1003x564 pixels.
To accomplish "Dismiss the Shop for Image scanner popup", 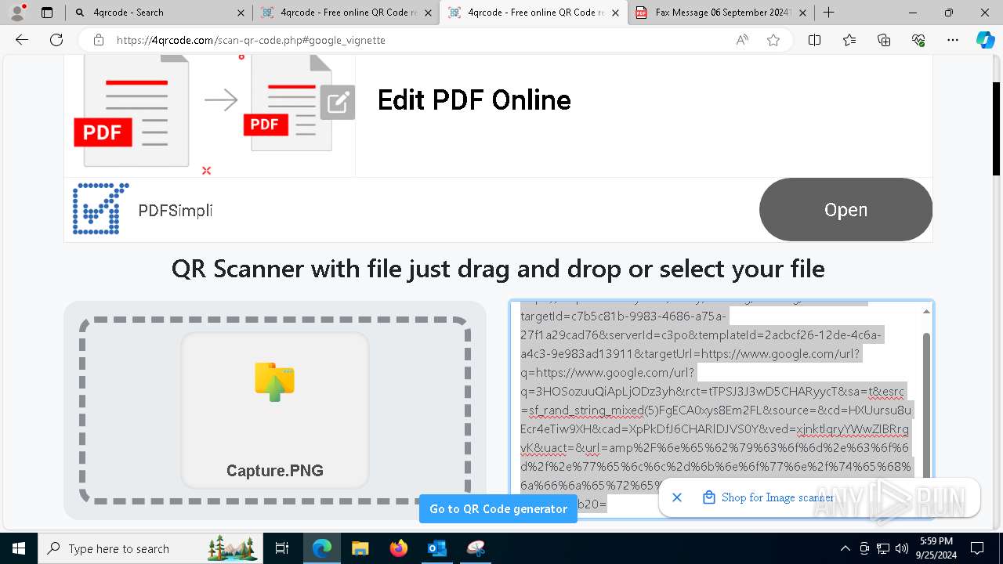I will click(677, 497).
